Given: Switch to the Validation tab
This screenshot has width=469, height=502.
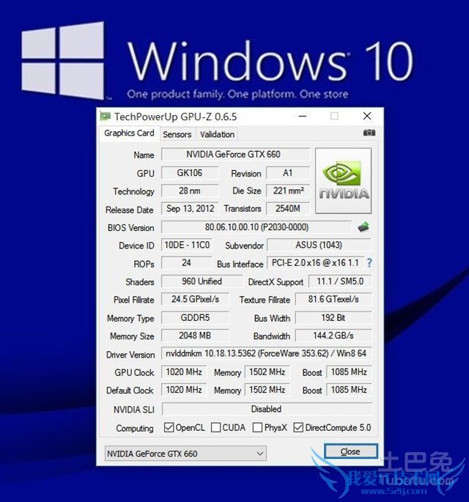Looking at the screenshot, I should 217,134.
